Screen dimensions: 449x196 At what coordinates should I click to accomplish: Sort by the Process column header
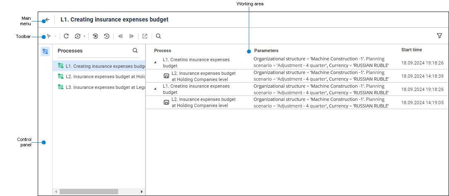pos(163,50)
